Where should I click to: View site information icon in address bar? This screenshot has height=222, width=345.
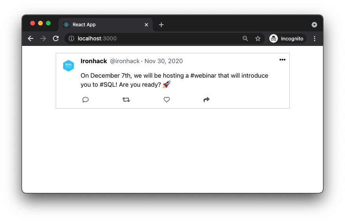71,38
